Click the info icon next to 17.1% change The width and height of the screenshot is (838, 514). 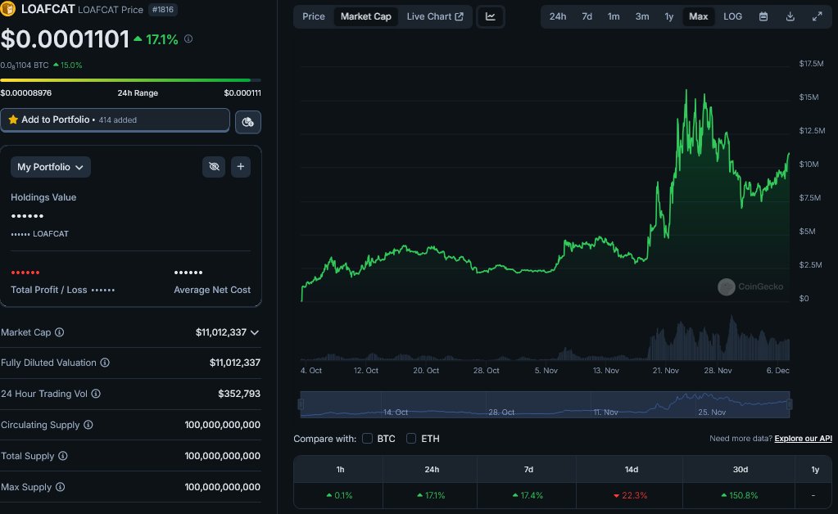(188, 38)
